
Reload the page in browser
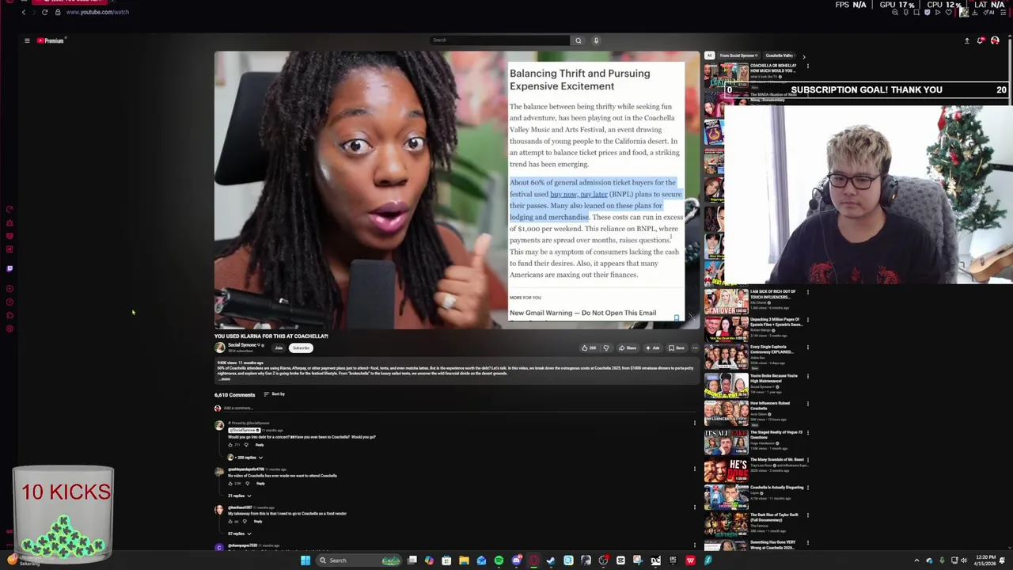pos(44,12)
